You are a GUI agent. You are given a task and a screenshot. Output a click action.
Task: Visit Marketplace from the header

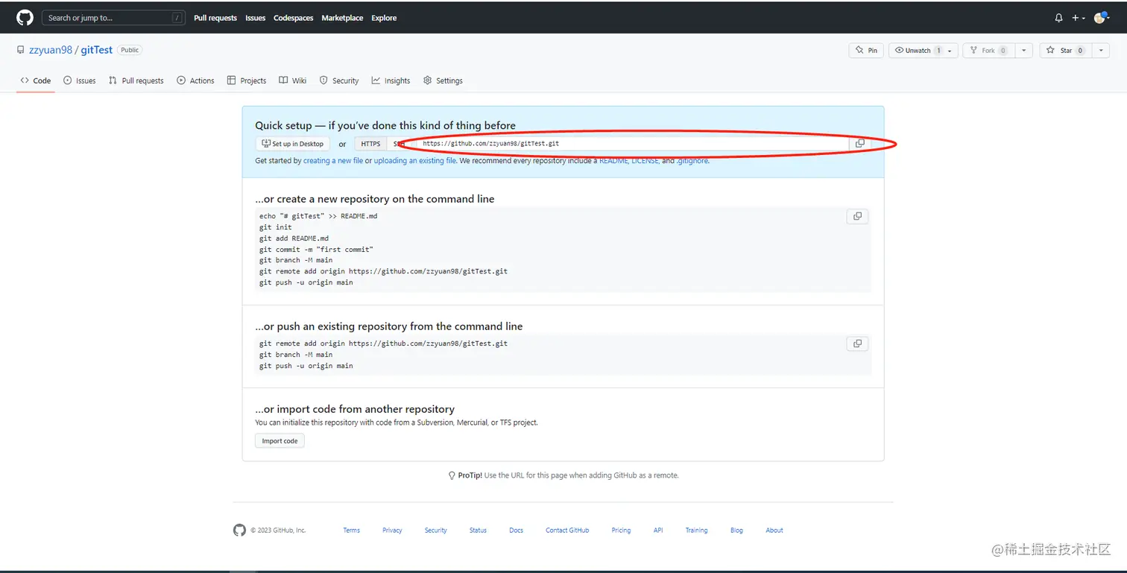tap(343, 18)
